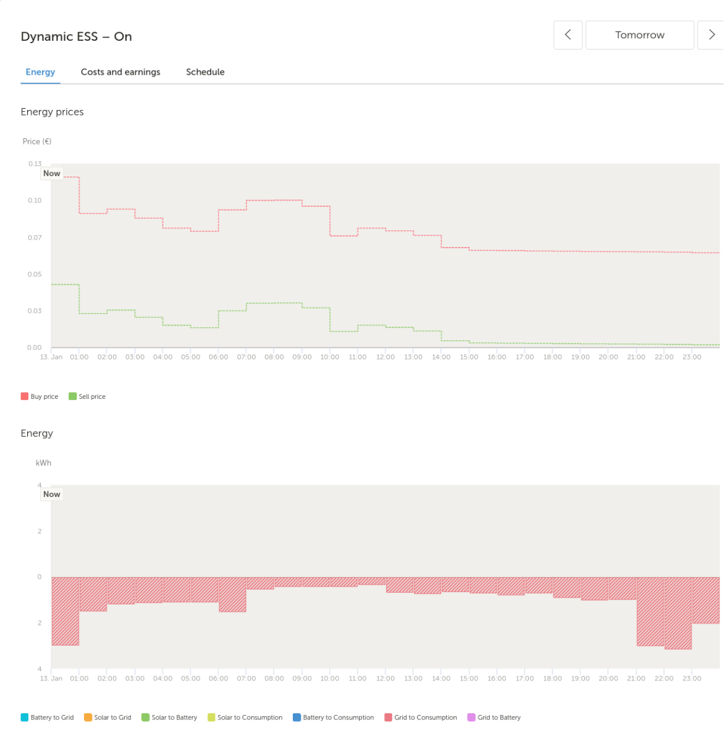Toggle Grid to Battery legend entry
724x741 pixels.
494,718
